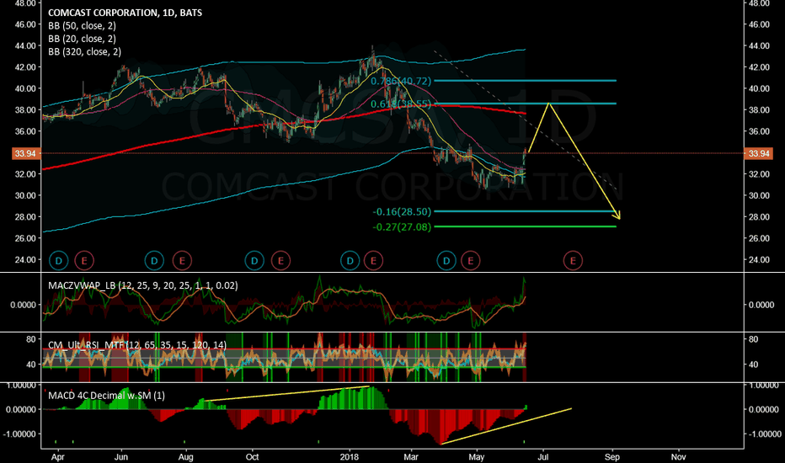Image resolution: width=785 pixels, height=463 pixels.
Task: Click the Jul label on time axis
Action: (542, 456)
